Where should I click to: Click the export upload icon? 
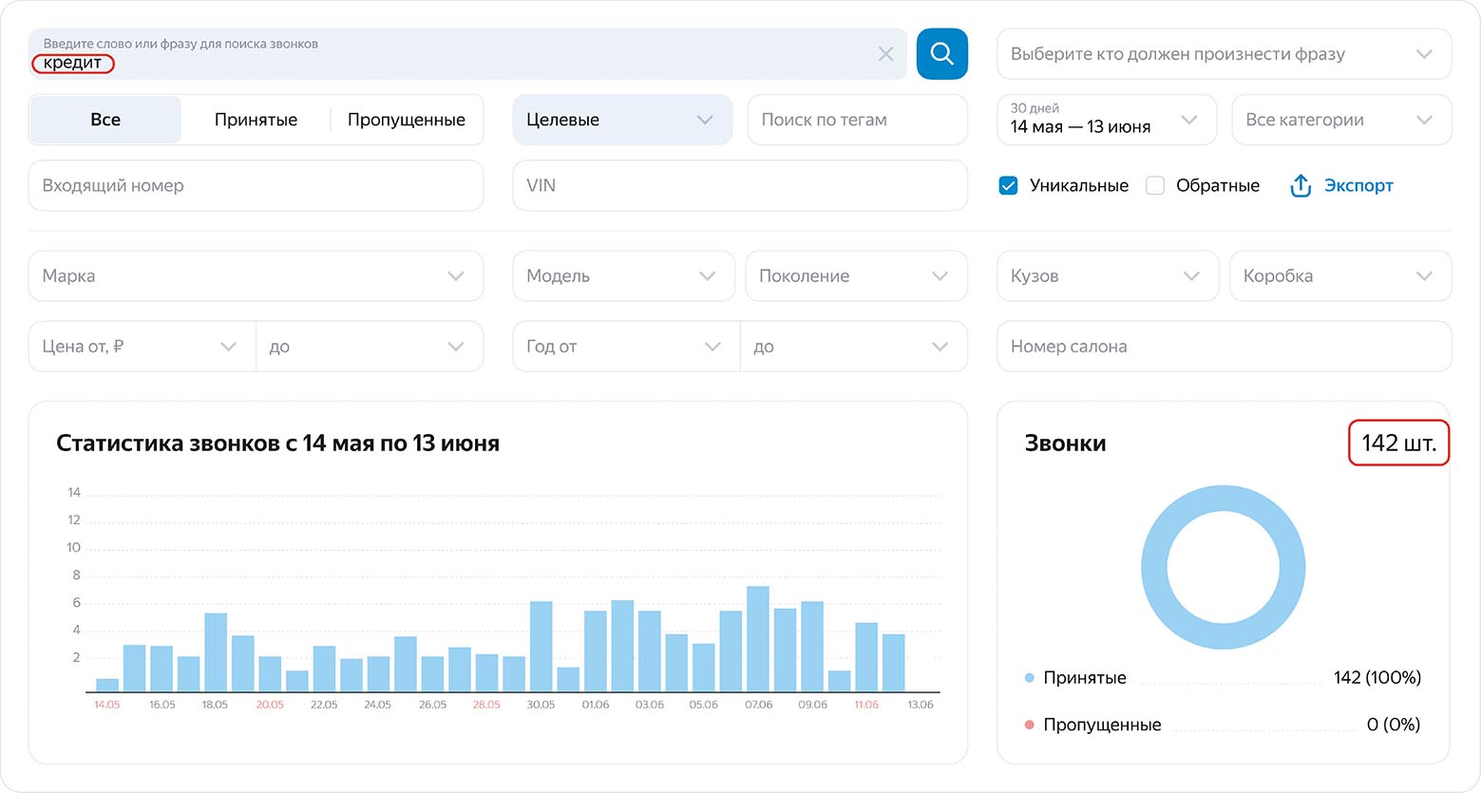coord(1301,185)
